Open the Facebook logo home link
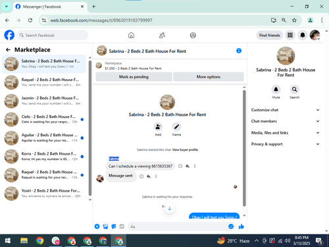 click(9, 35)
